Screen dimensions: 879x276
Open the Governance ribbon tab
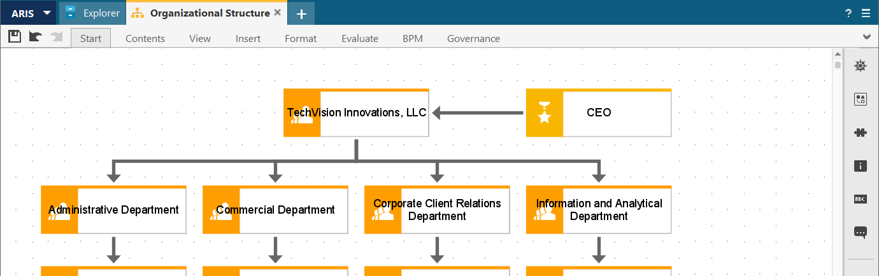pyautogui.click(x=473, y=38)
